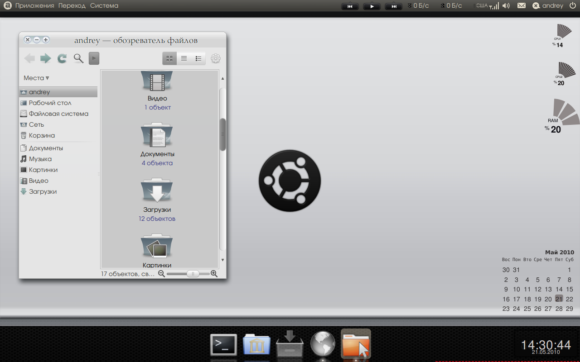The height and width of the screenshot is (362, 580).
Task: Click the orange file manager dock icon
Action: click(356, 344)
